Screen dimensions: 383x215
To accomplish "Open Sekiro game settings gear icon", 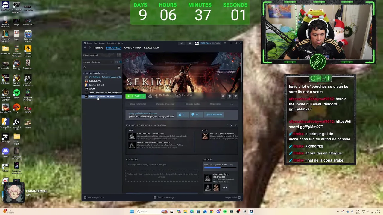I will point(223,96).
